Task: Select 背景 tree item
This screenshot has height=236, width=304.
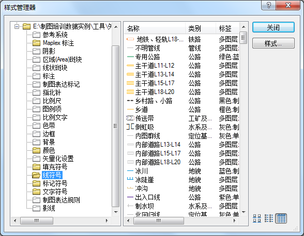Action: click(x=49, y=142)
